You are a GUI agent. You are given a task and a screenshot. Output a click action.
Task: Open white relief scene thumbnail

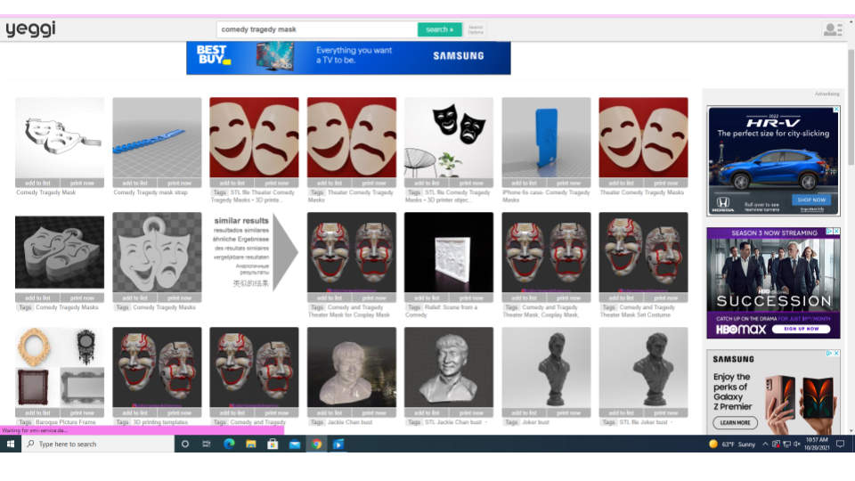[449, 252]
